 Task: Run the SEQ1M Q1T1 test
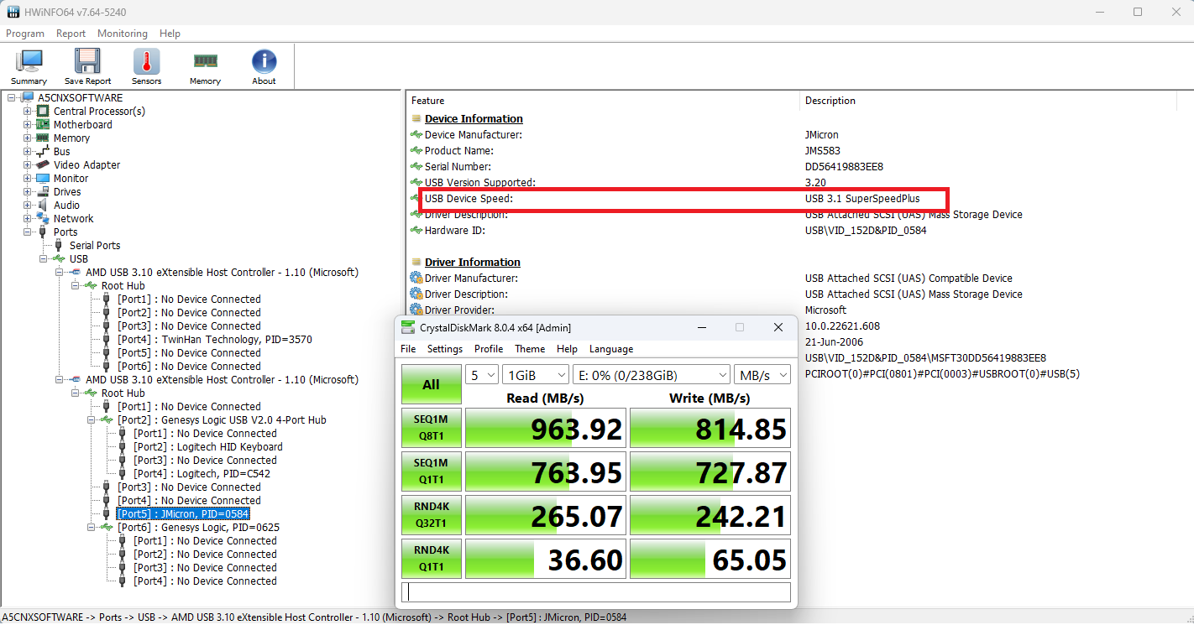pos(431,471)
